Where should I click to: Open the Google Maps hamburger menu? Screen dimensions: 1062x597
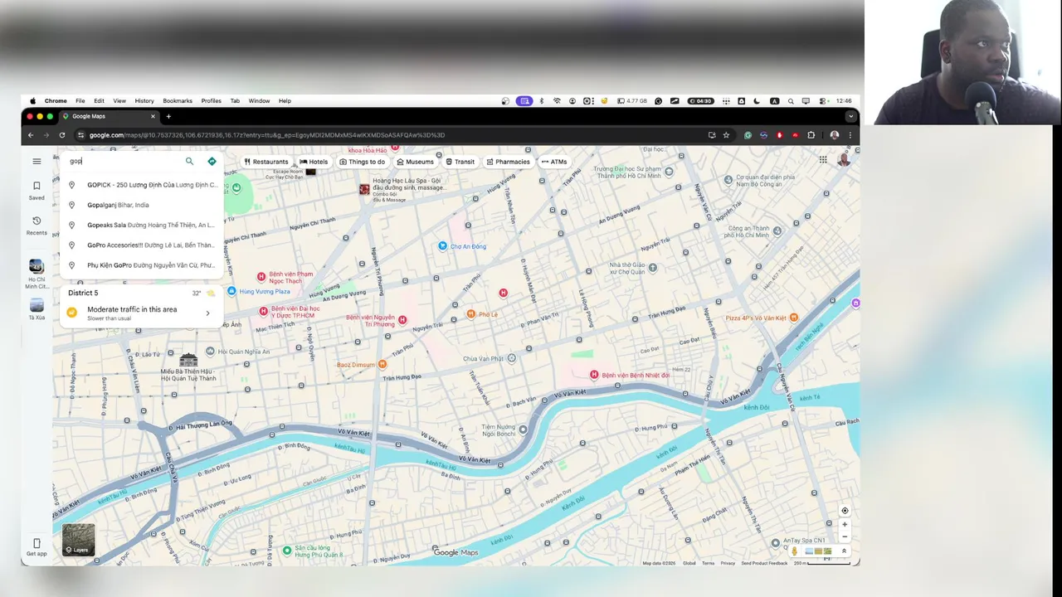[37, 162]
